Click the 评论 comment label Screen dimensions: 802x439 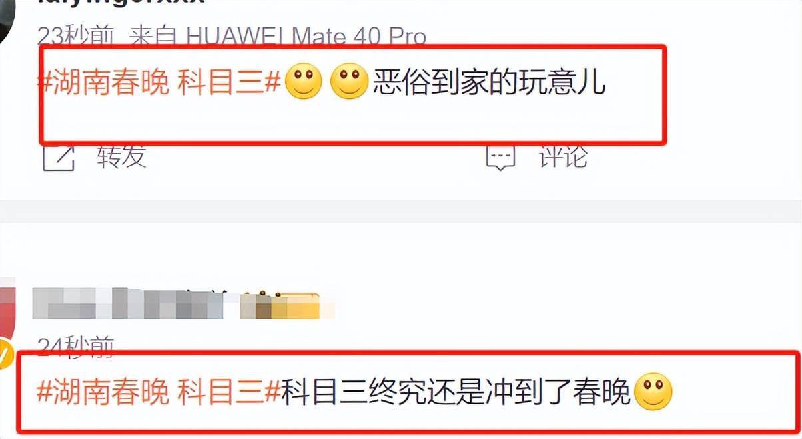pyautogui.click(x=563, y=157)
